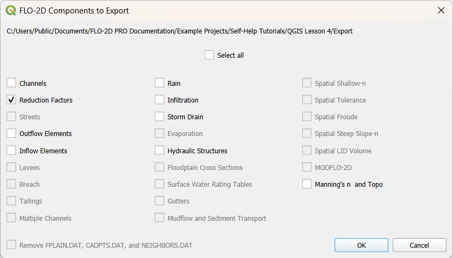Click the Streets checkbox

pos(11,117)
